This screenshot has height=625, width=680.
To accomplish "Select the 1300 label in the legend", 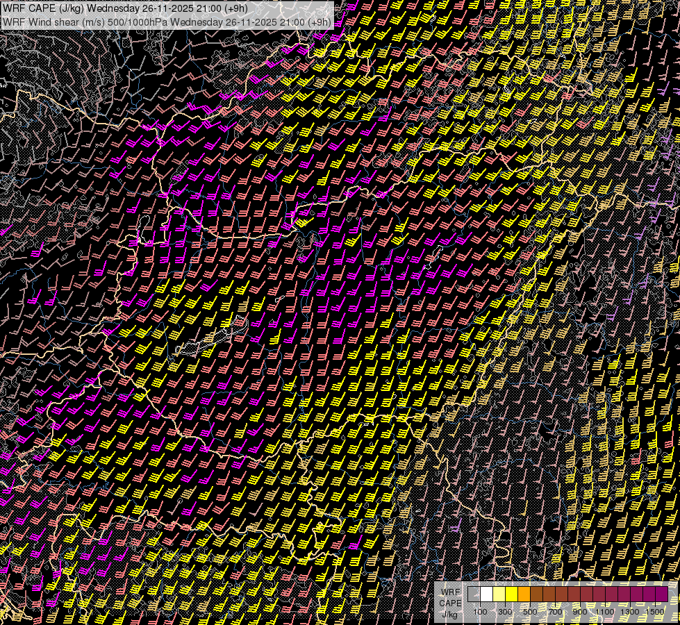I will coord(630,611).
